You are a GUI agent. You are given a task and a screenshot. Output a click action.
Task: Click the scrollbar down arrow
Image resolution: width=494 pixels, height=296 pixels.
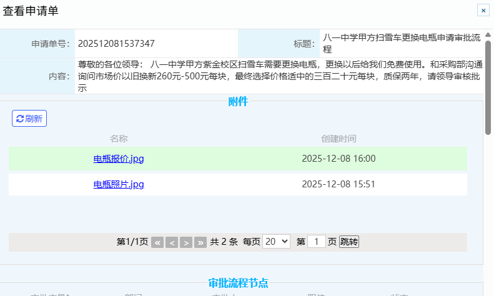click(x=488, y=291)
